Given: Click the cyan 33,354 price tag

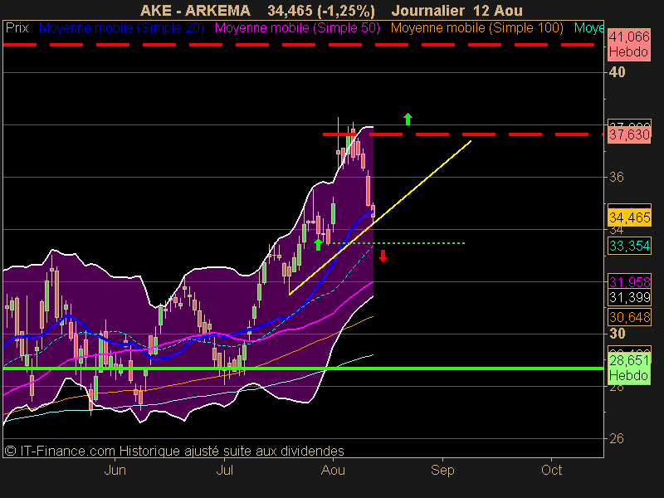Looking at the screenshot, I should (x=629, y=246).
